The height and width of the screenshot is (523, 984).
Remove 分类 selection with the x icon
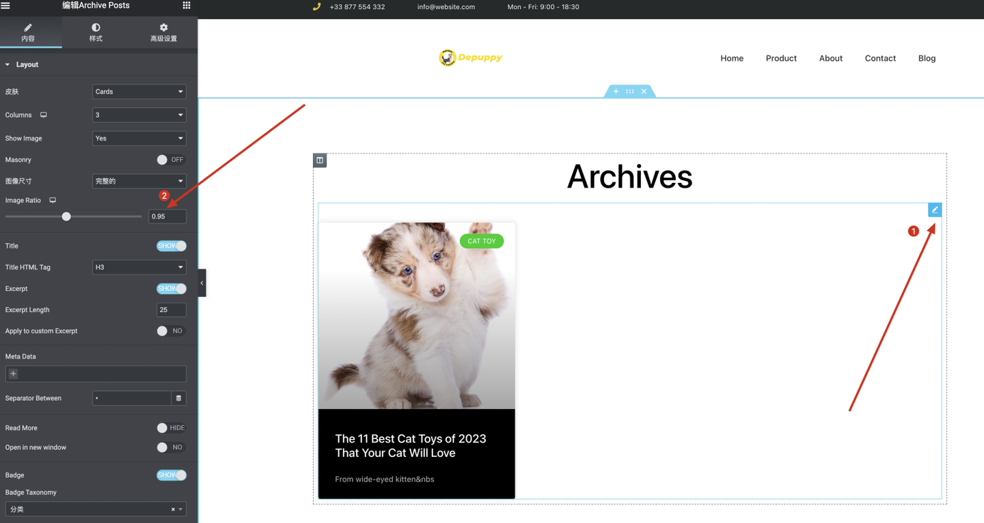click(173, 509)
